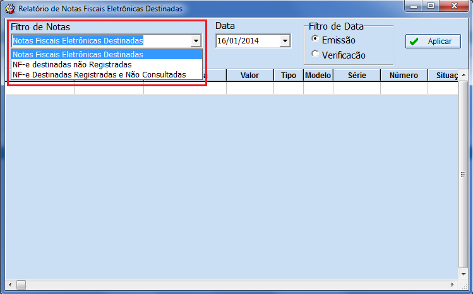473x294 pixels.
Task: Choose 'NF-e destinadas não Registradas' option
Action: pos(72,64)
